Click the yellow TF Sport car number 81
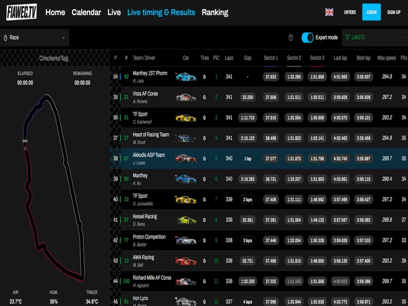 coord(186,118)
